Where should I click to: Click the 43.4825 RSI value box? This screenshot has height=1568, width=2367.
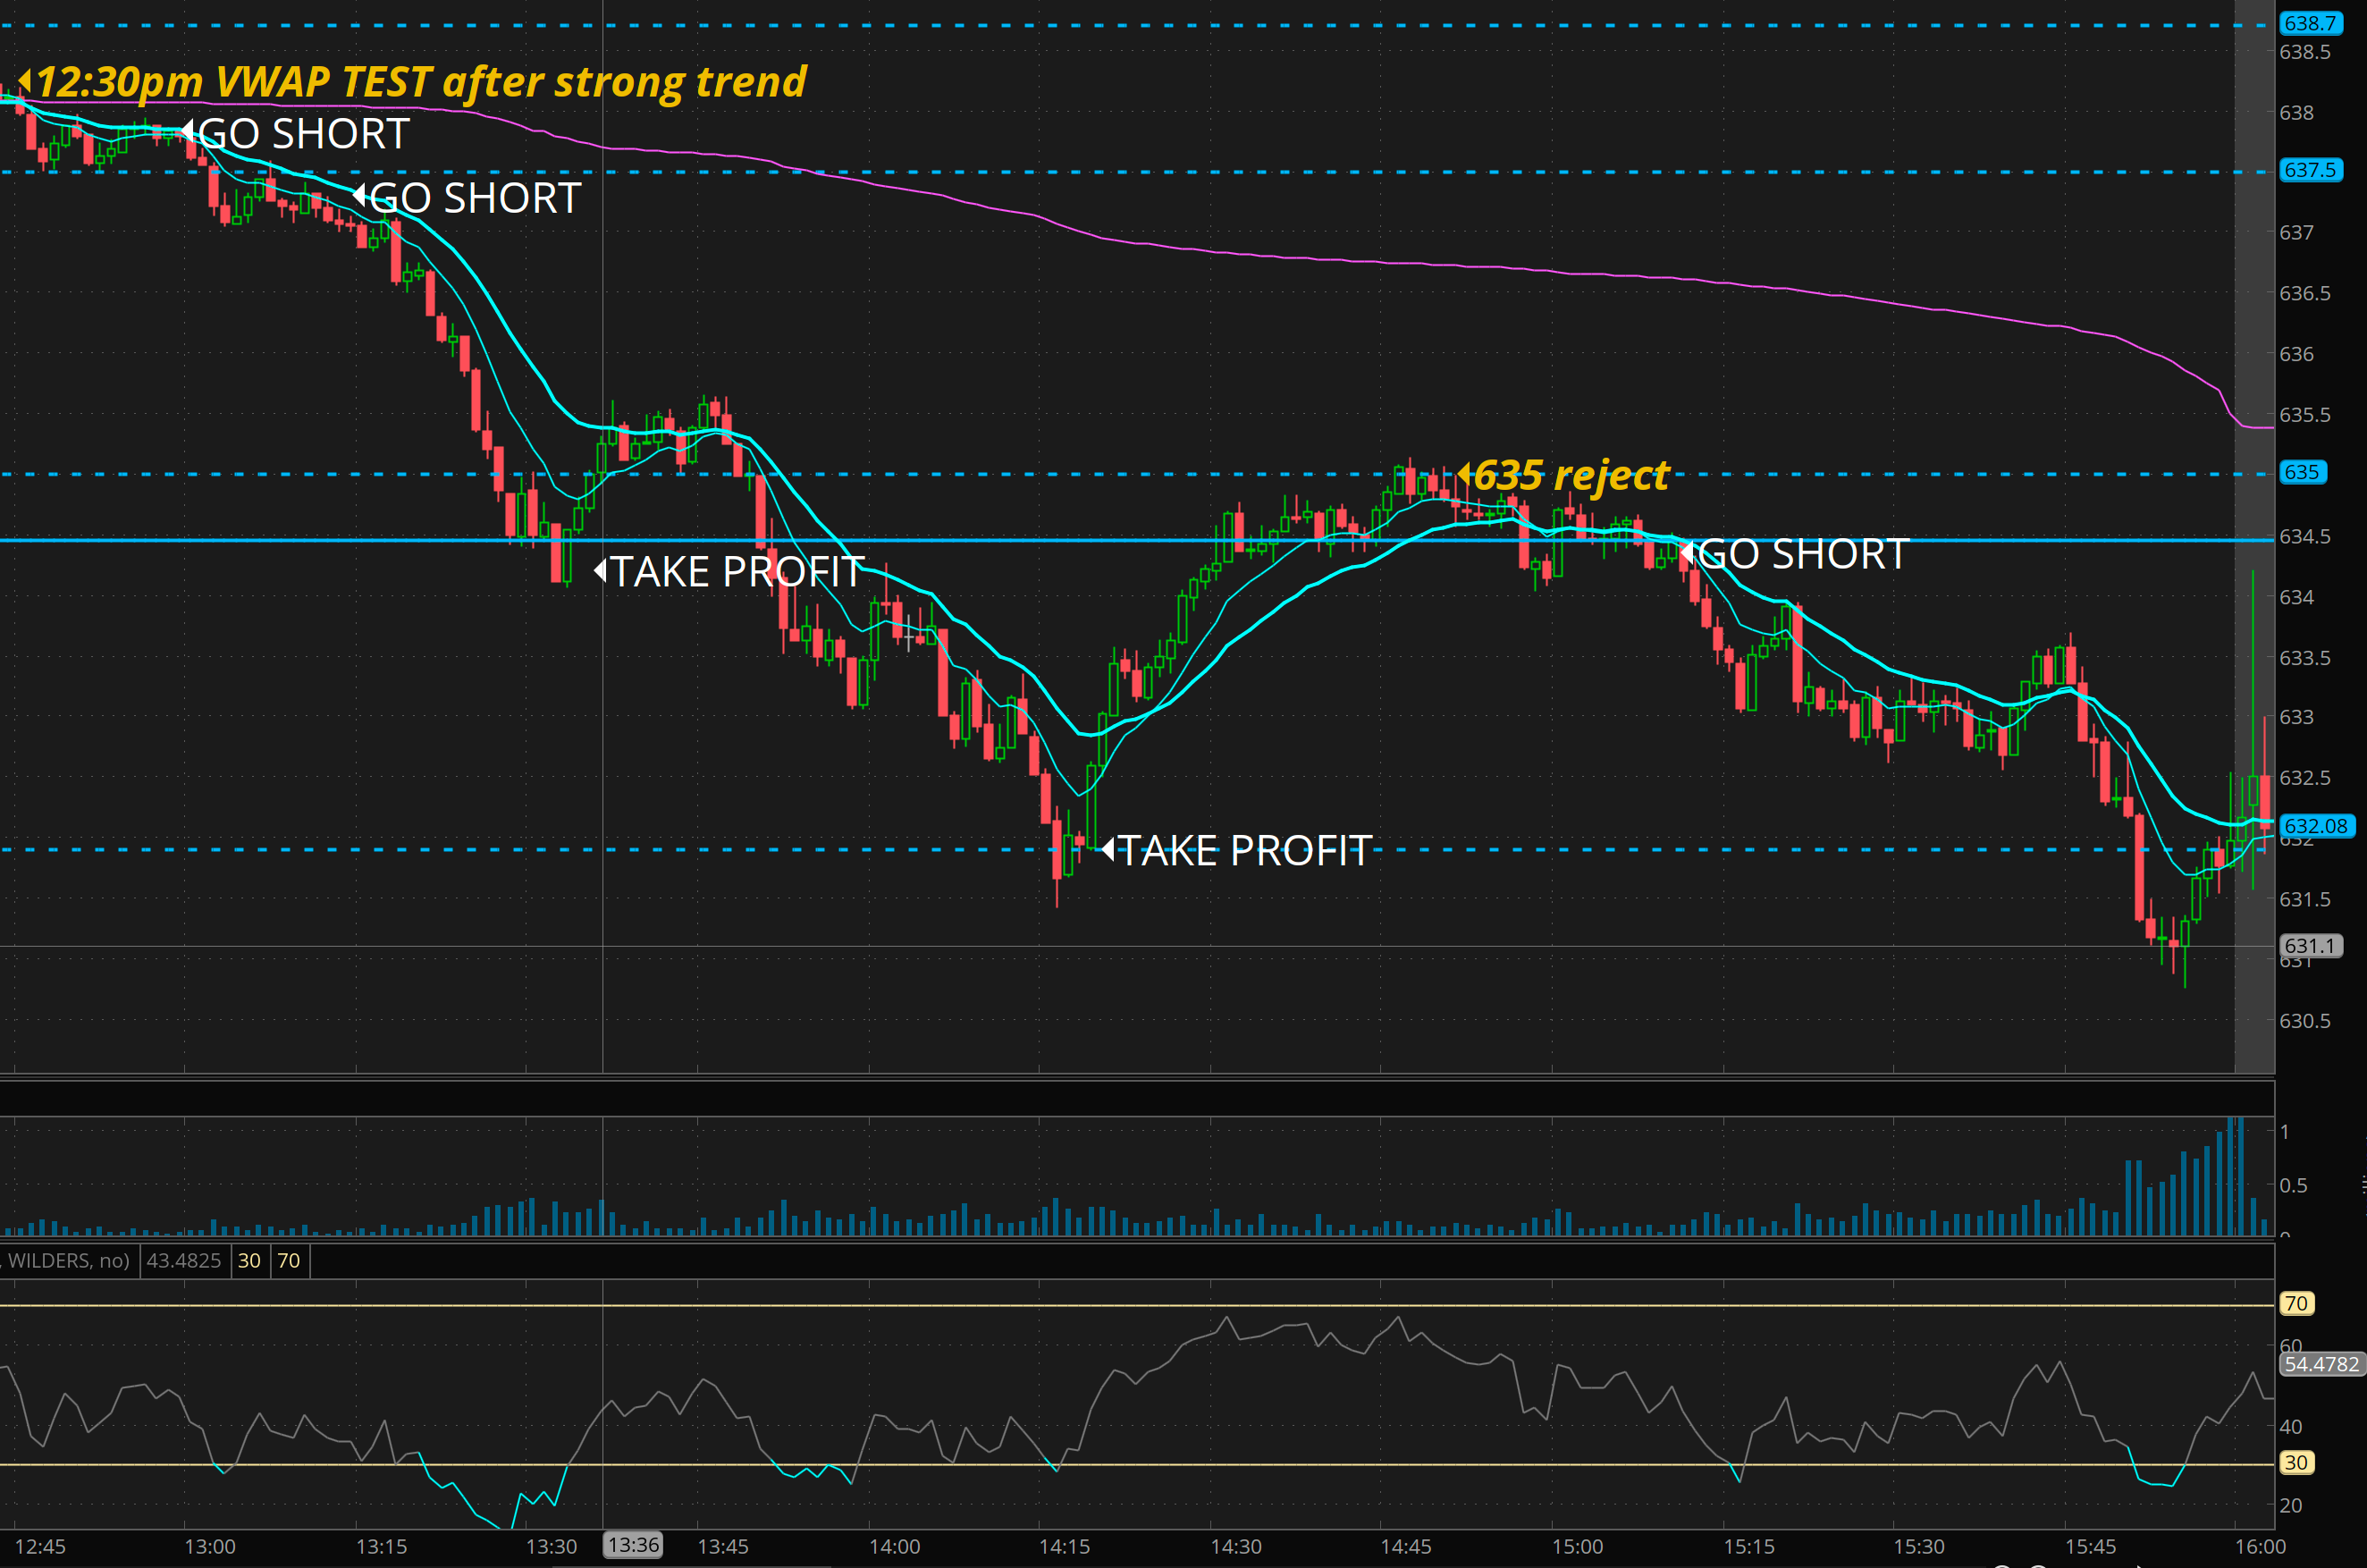click(x=183, y=1261)
